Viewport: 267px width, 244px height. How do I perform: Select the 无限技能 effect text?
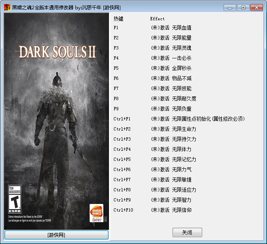click(x=182, y=88)
